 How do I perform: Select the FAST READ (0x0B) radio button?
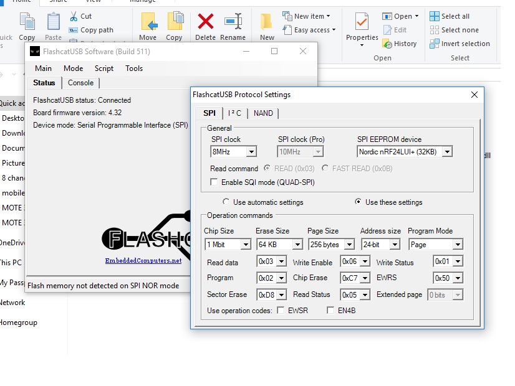tap(325, 168)
